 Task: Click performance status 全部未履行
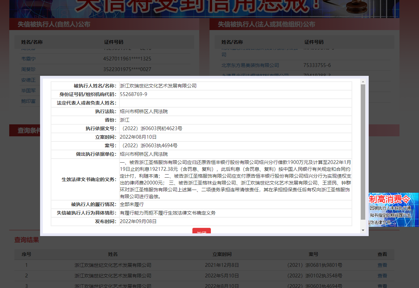132,205
